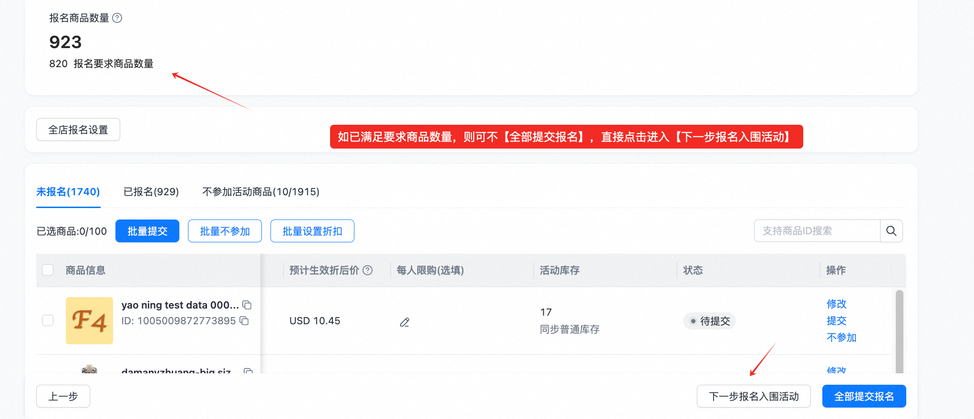Click the search magnifier icon
The width and height of the screenshot is (974, 419).
[891, 231]
